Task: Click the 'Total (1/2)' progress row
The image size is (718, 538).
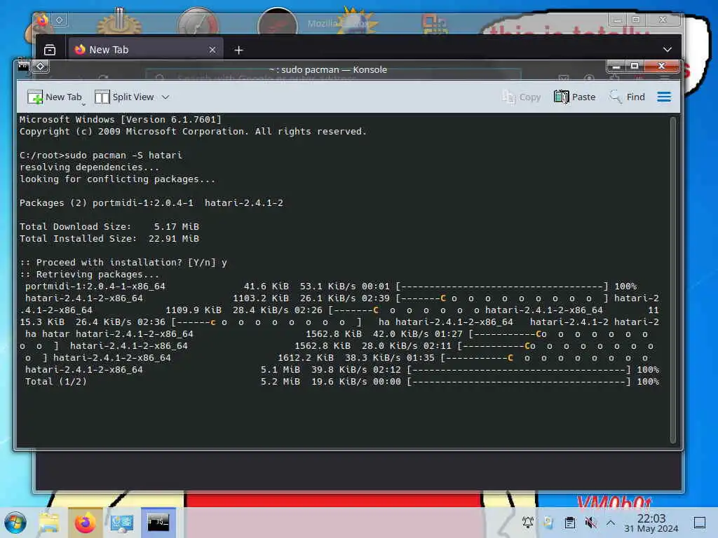Action: [x=342, y=381]
